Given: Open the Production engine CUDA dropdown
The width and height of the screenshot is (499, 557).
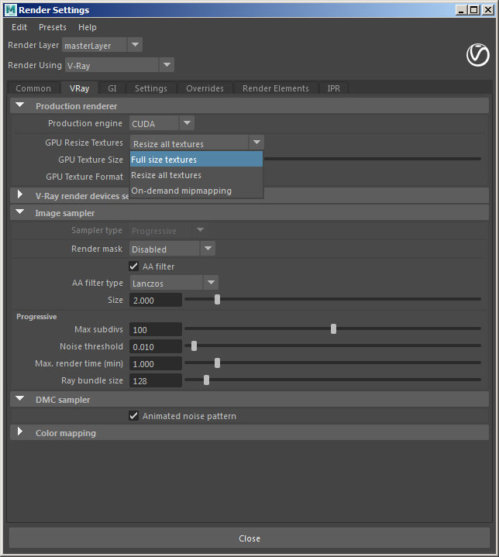Looking at the screenshot, I should [x=161, y=123].
